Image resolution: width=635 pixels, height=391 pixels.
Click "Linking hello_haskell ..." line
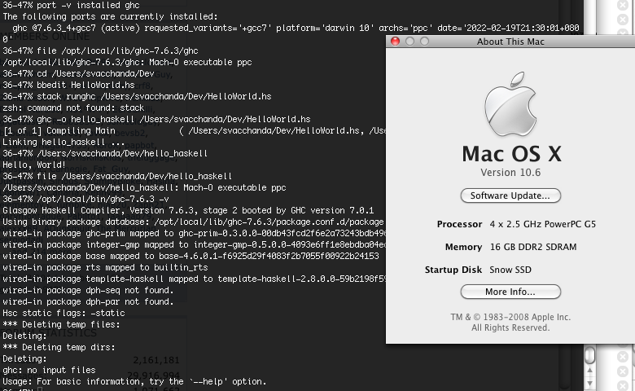click(x=63, y=142)
